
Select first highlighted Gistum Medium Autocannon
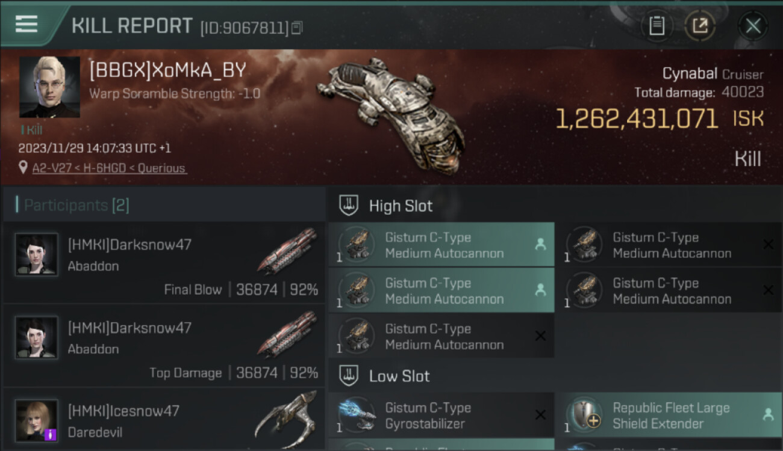tap(441, 245)
